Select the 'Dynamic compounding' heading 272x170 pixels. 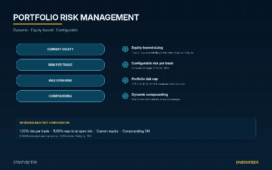[150, 95]
